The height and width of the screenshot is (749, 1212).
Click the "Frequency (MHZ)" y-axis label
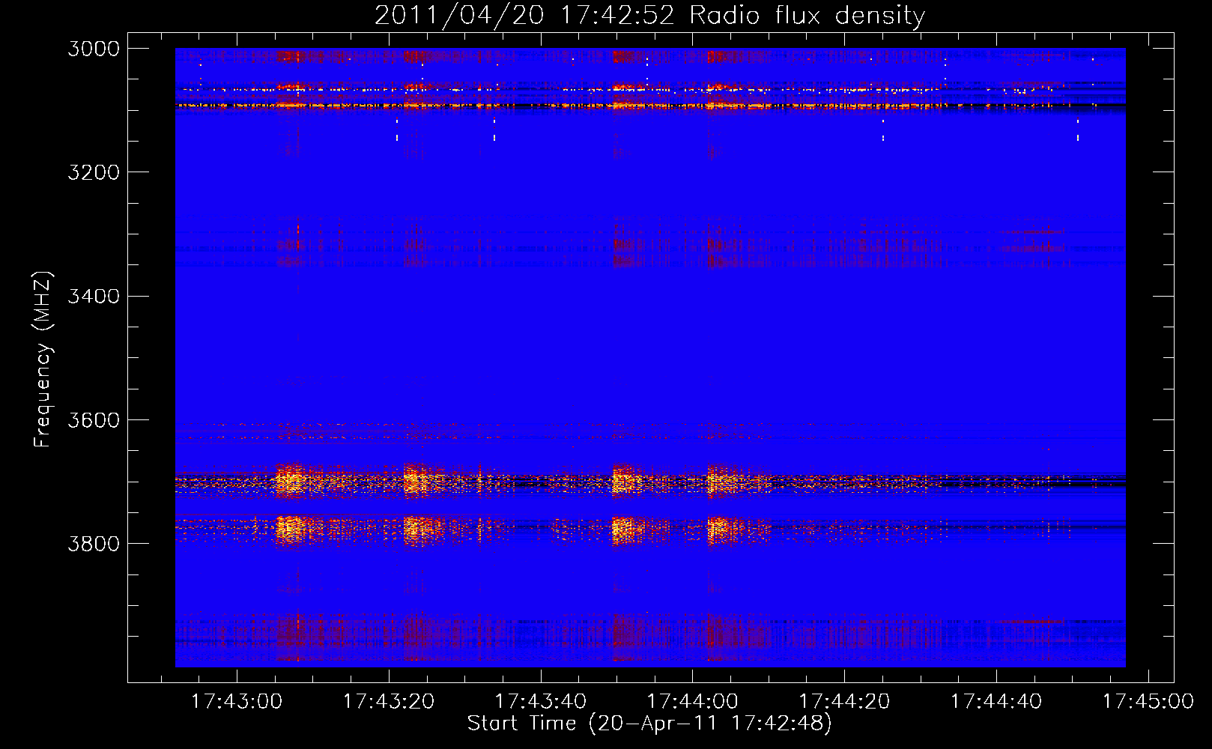point(43,360)
